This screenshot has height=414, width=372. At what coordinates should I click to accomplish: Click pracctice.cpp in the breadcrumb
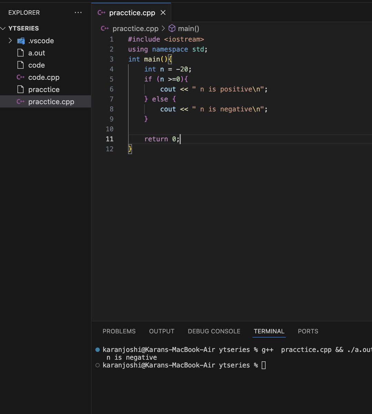(135, 29)
